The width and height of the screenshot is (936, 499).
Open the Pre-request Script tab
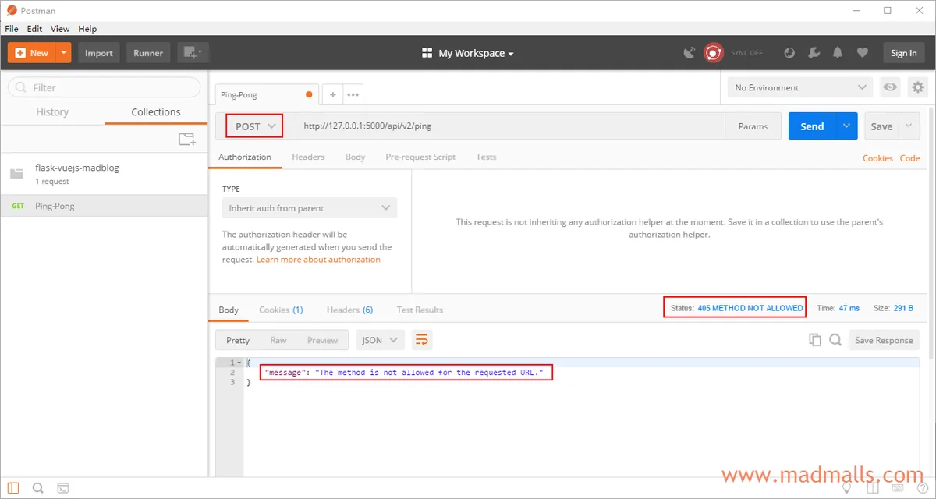pos(420,157)
